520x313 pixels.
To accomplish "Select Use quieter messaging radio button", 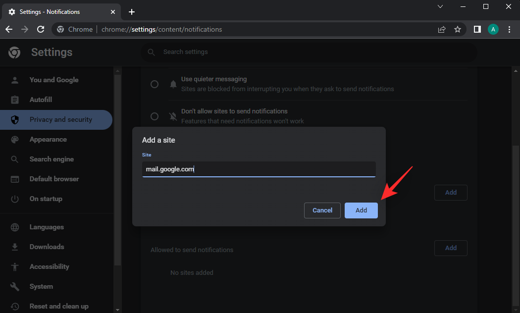I will (155, 84).
